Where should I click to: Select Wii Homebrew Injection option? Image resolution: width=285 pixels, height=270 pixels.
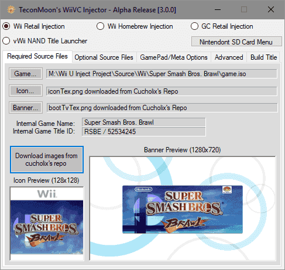pyautogui.click(x=135, y=26)
